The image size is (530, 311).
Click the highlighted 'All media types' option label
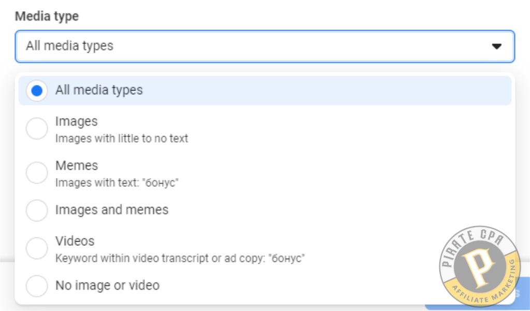point(99,90)
